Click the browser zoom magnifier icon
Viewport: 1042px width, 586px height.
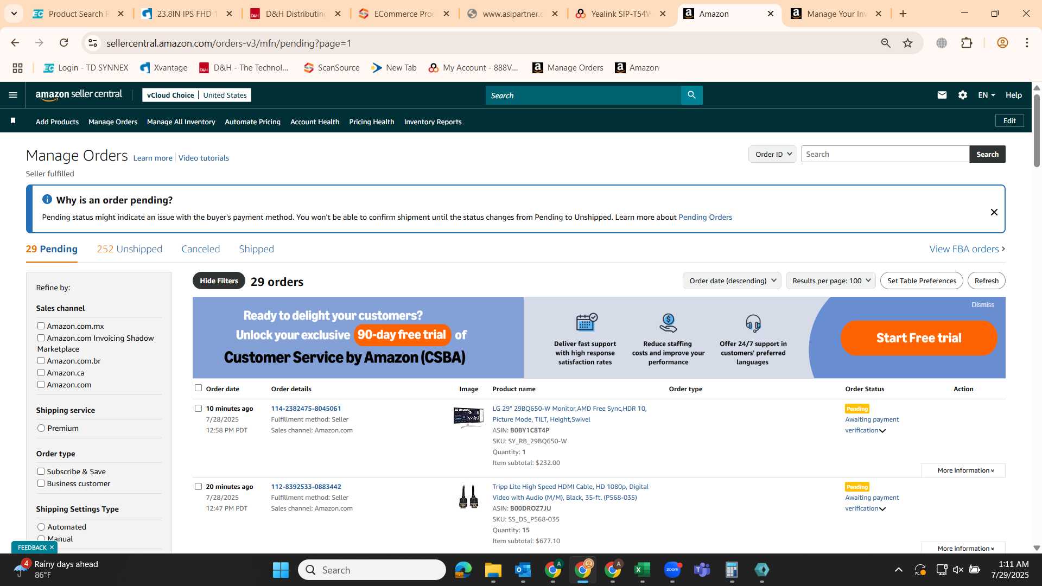(885, 43)
